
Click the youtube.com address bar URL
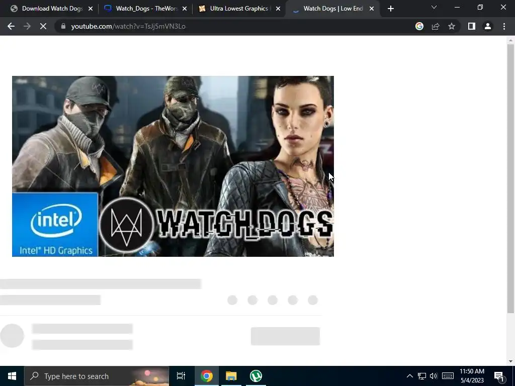128,26
